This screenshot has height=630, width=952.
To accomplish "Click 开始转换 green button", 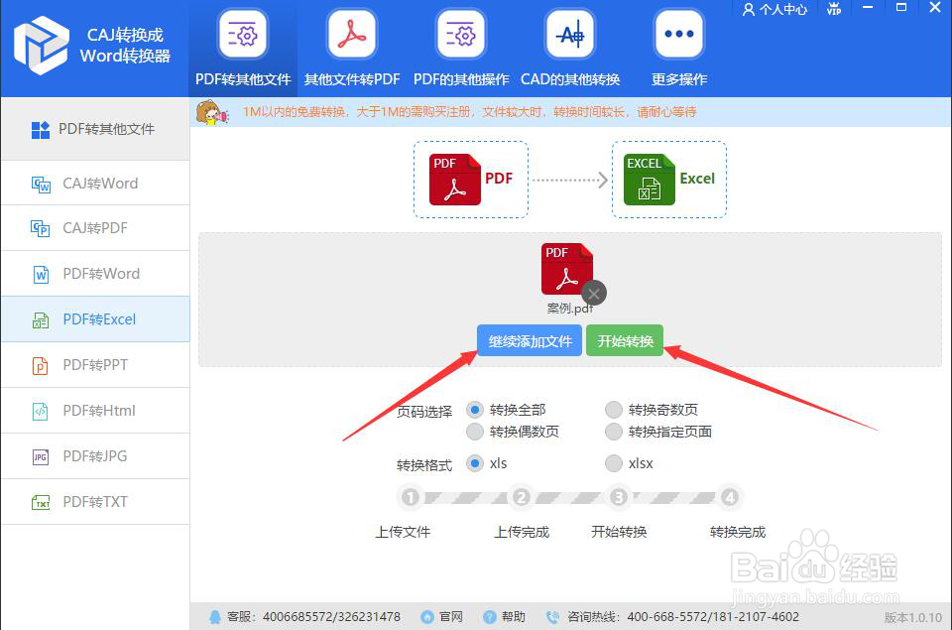I will click(x=625, y=341).
